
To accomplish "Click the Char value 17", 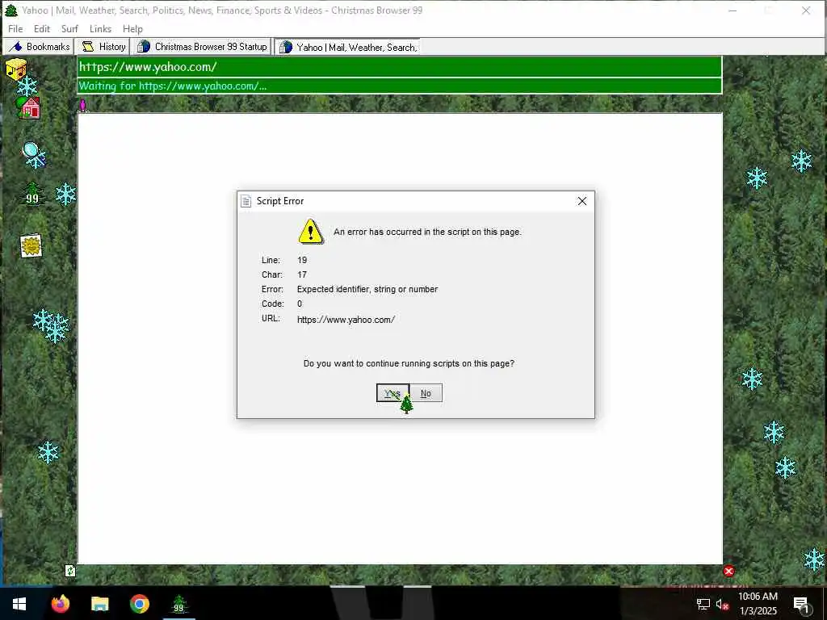I will point(302,274).
